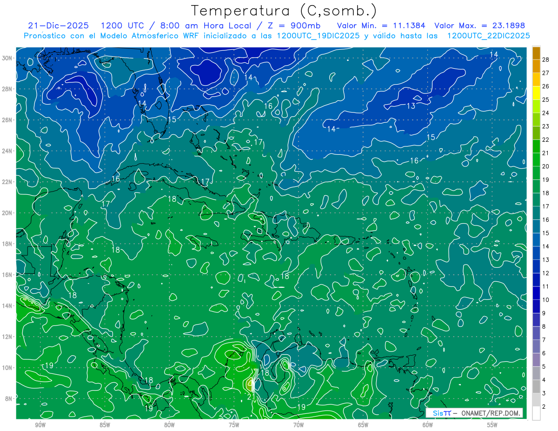Select the init time "1200UTC_19DIC2025"
558x431 pixels.
coord(318,36)
